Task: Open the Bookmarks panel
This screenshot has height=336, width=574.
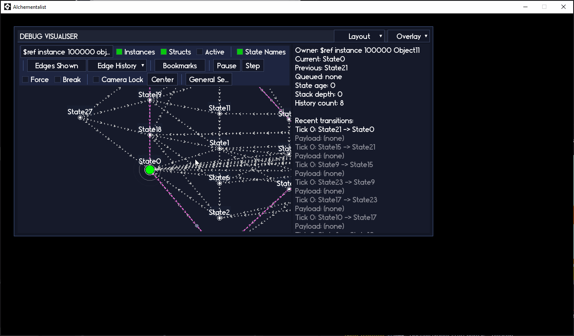Action: (x=179, y=65)
